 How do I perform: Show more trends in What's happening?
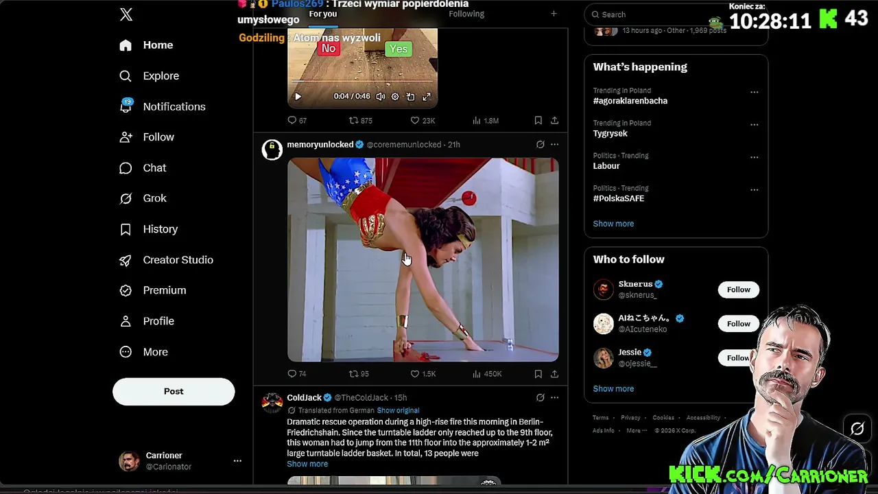[613, 224]
